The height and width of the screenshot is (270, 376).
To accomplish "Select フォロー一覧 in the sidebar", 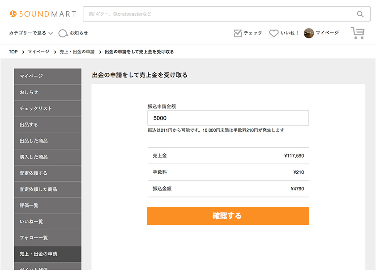I will (x=47, y=237).
